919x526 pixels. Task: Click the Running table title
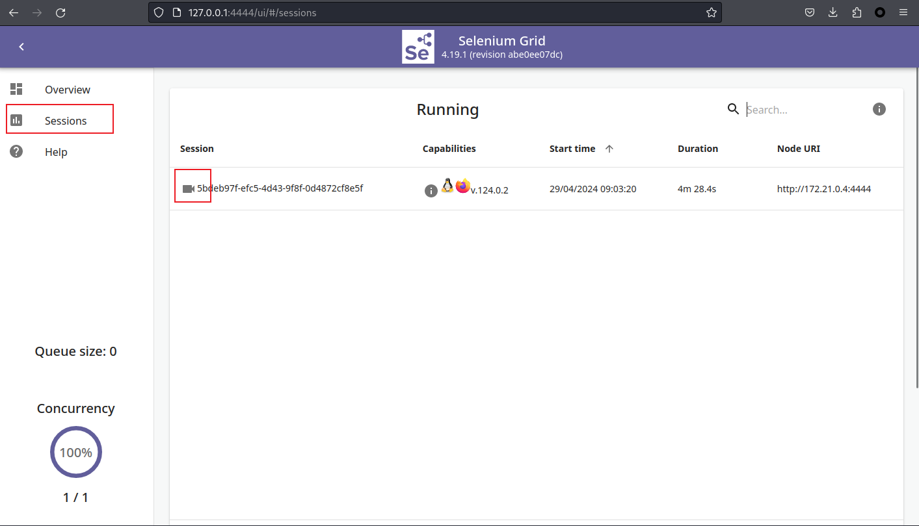click(447, 110)
